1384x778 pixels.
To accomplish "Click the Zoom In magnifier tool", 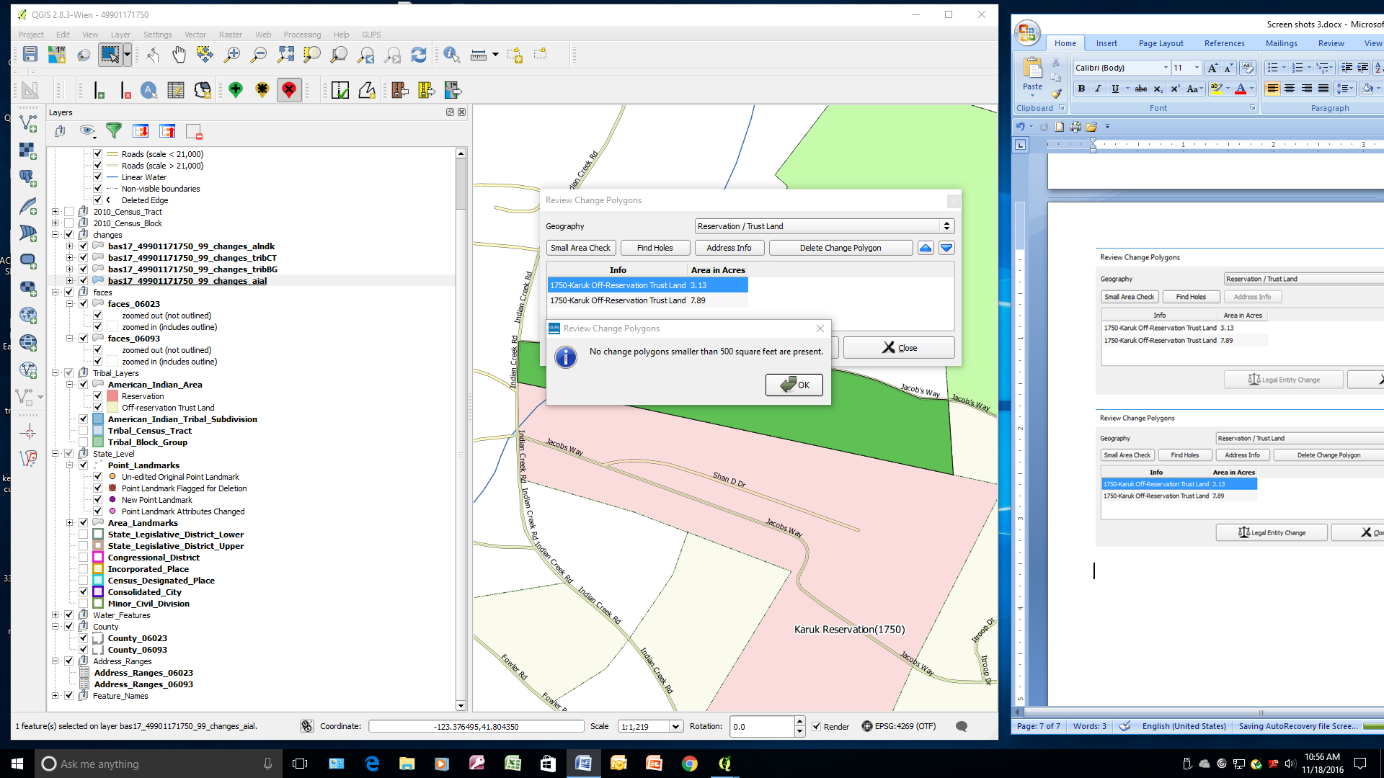I will (232, 55).
